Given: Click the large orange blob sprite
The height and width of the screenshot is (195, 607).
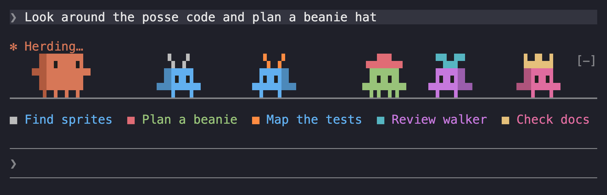Looking at the screenshot, I should (x=61, y=76).
